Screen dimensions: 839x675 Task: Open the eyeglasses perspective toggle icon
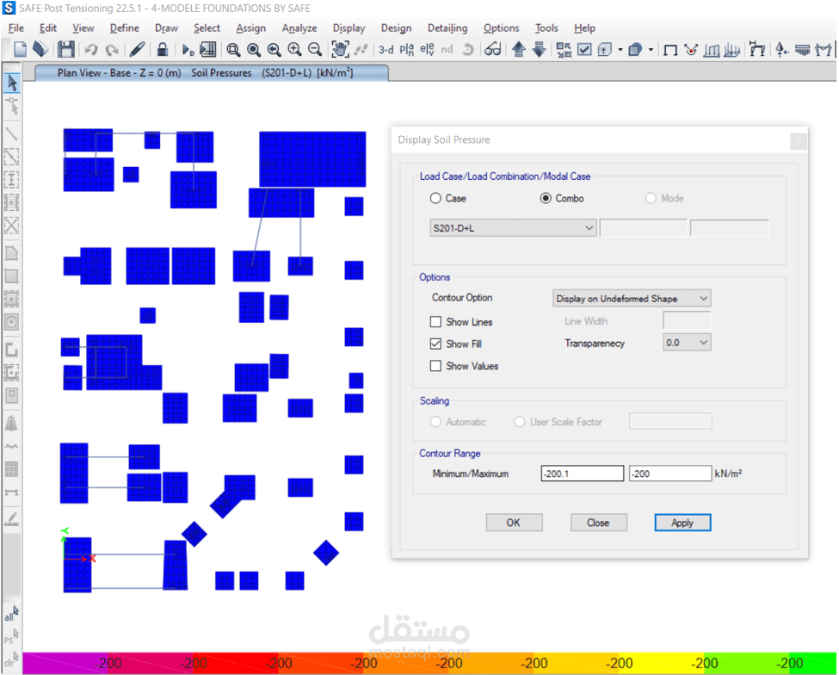[493, 50]
